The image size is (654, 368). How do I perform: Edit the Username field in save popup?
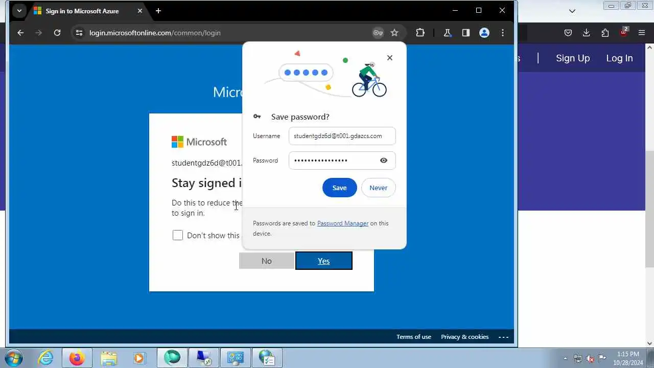click(x=342, y=136)
